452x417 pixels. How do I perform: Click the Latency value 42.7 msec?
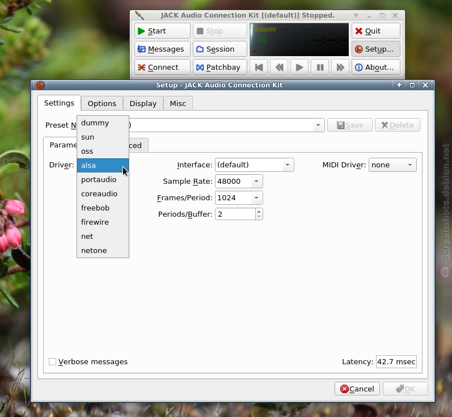tap(396, 361)
